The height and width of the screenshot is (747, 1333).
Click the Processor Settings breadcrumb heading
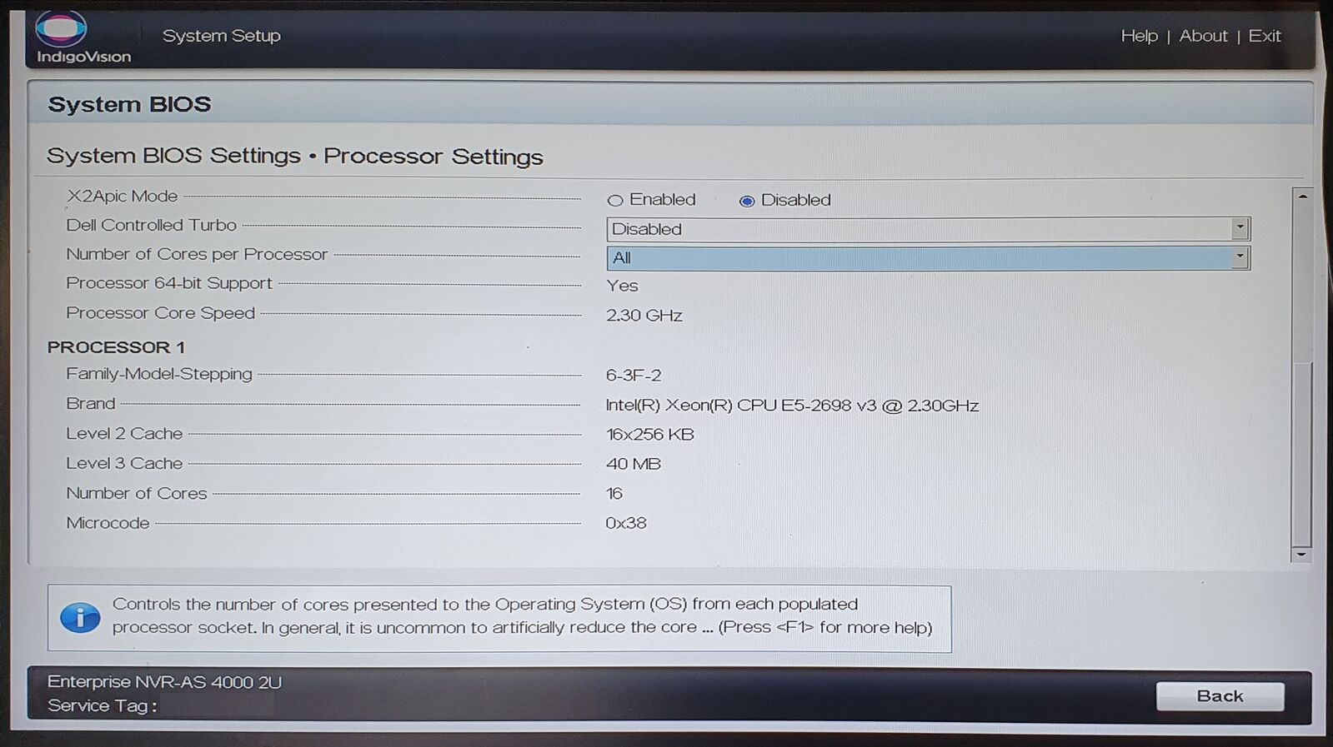pyautogui.click(x=433, y=157)
